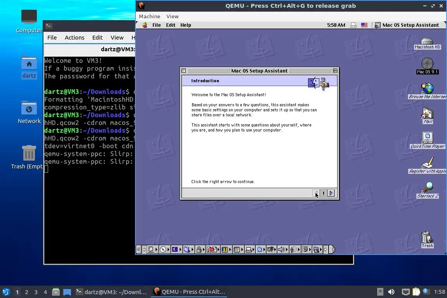Open the QEMU View menu
447x298 pixels.
coord(172,17)
